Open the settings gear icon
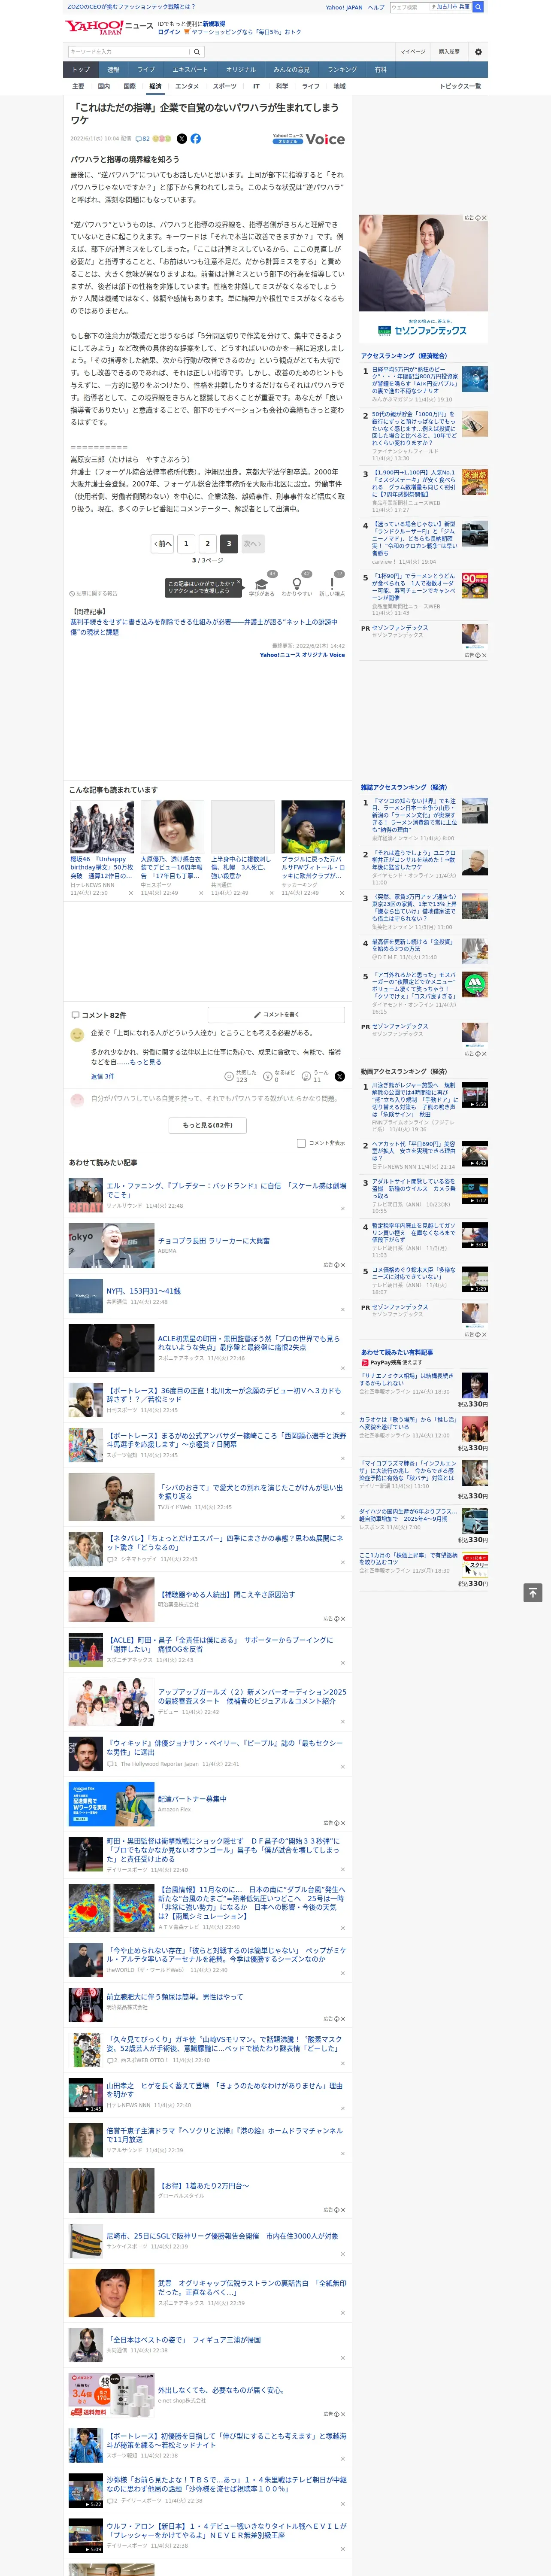The height and width of the screenshot is (2576, 551). point(478,51)
